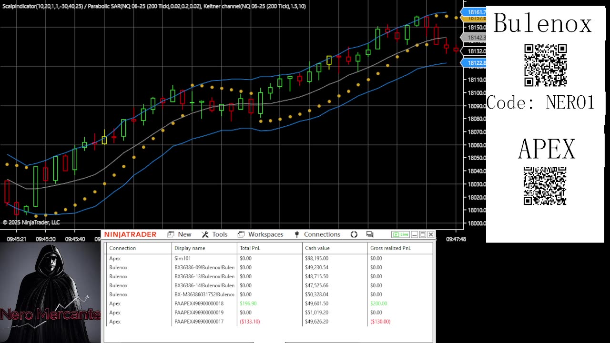Click the $47,525.66 cash value cell
The image size is (610, 343).
tap(316, 285)
